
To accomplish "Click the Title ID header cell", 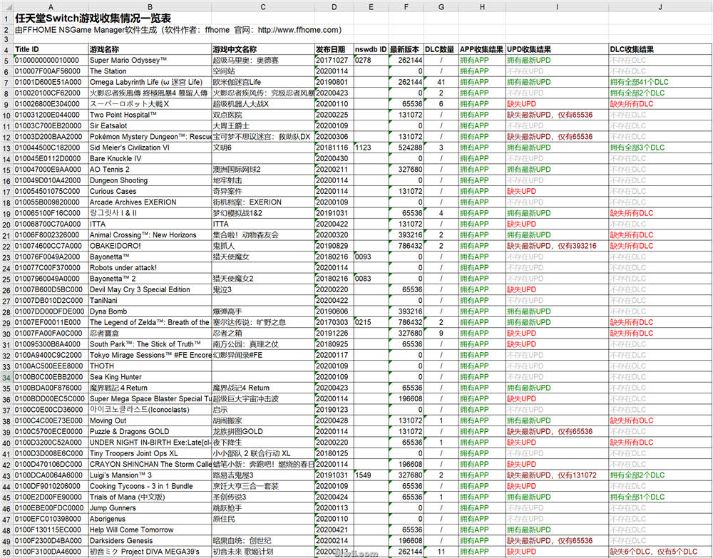I will point(51,49).
